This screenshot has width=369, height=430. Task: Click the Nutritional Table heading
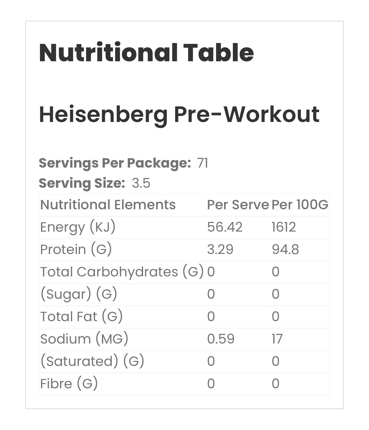[x=146, y=53]
